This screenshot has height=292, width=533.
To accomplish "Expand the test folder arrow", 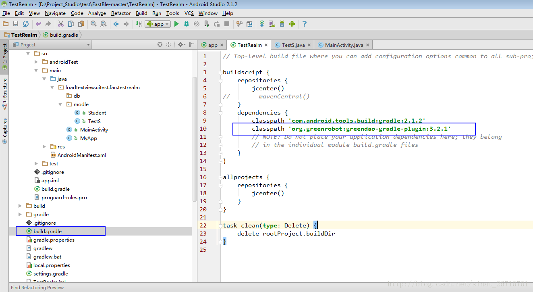I will tap(36, 163).
